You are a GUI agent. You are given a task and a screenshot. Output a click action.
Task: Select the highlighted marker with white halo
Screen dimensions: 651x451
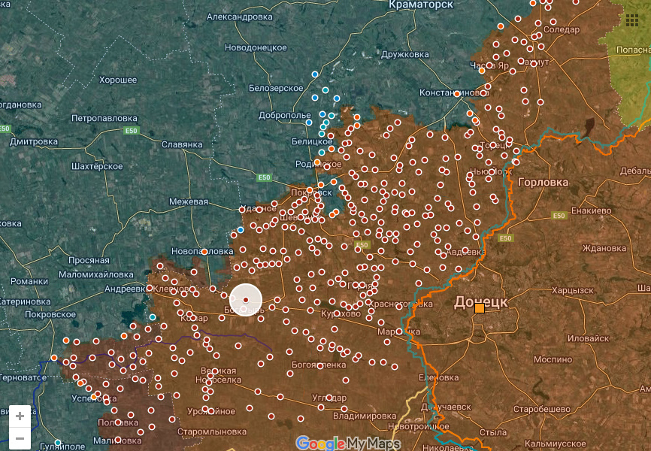pyautogui.click(x=245, y=300)
